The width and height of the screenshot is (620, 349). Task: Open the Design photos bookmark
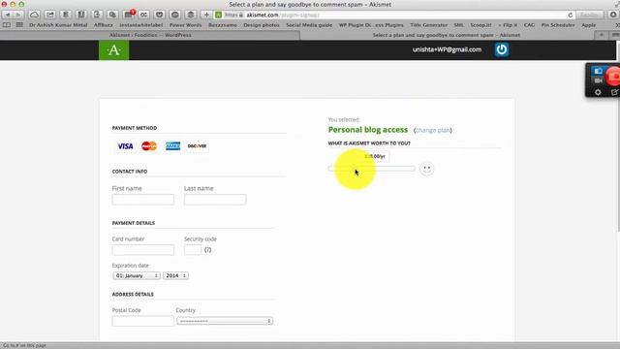[x=262, y=25]
